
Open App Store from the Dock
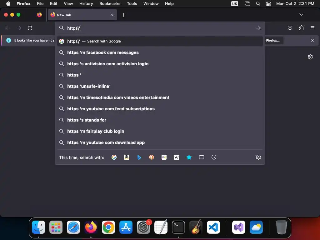(126, 227)
